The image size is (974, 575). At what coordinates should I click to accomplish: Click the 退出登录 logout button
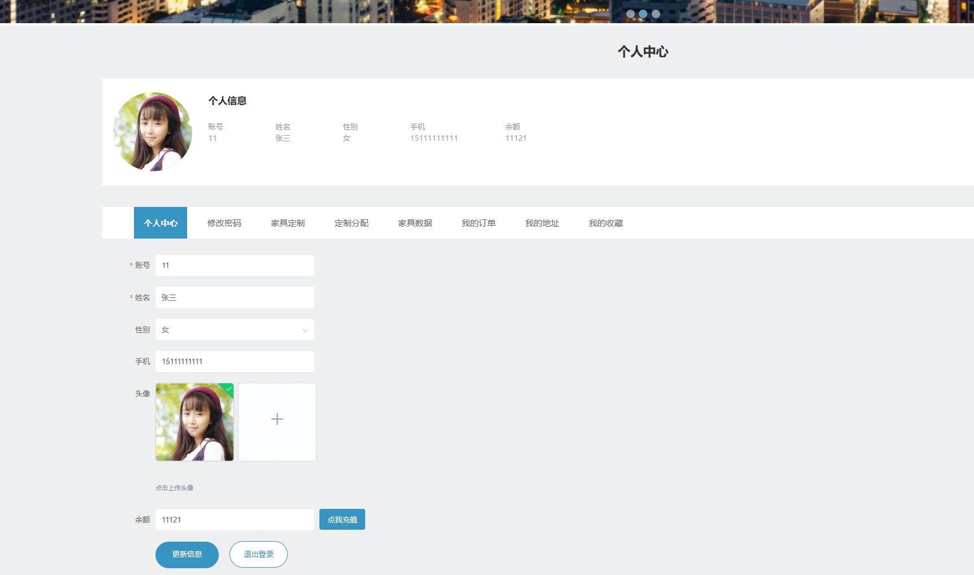point(258,555)
